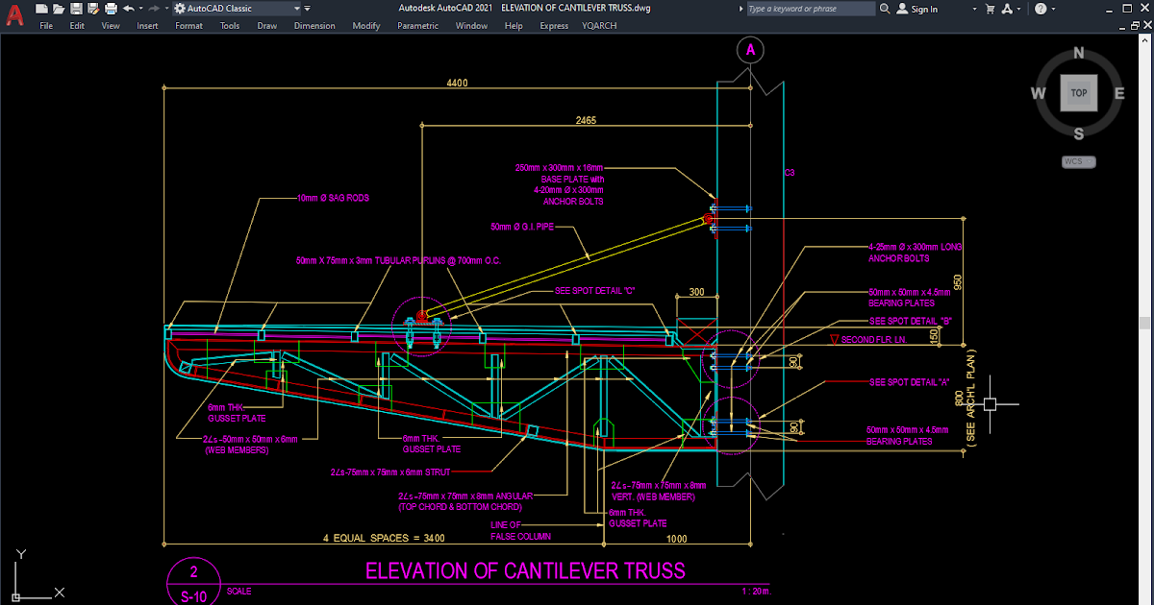Image resolution: width=1154 pixels, height=605 pixels.
Task: Open an existing drawing file
Action: click(x=59, y=9)
